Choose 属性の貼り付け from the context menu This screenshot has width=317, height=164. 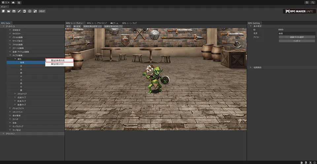[x=57, y=64]
